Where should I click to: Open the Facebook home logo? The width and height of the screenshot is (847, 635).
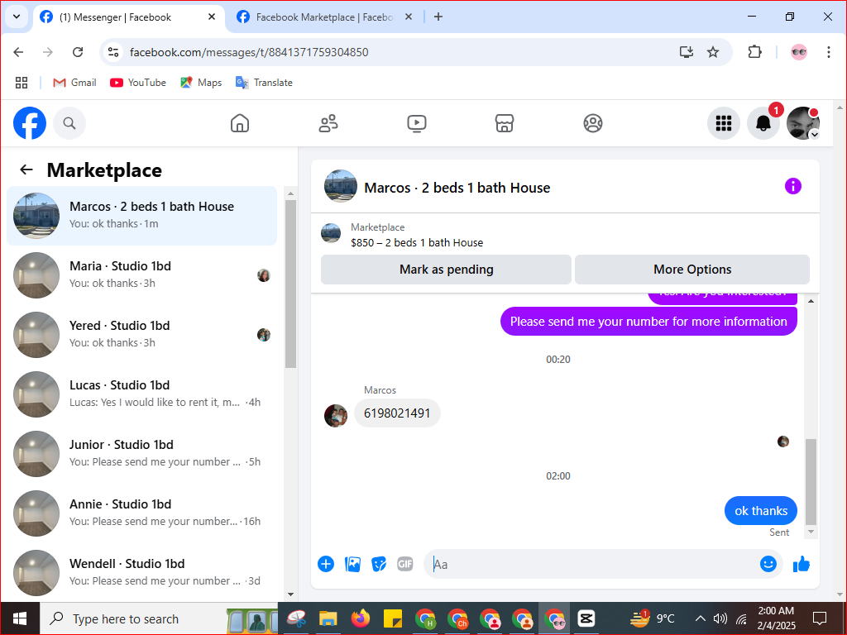pos(30,123)
